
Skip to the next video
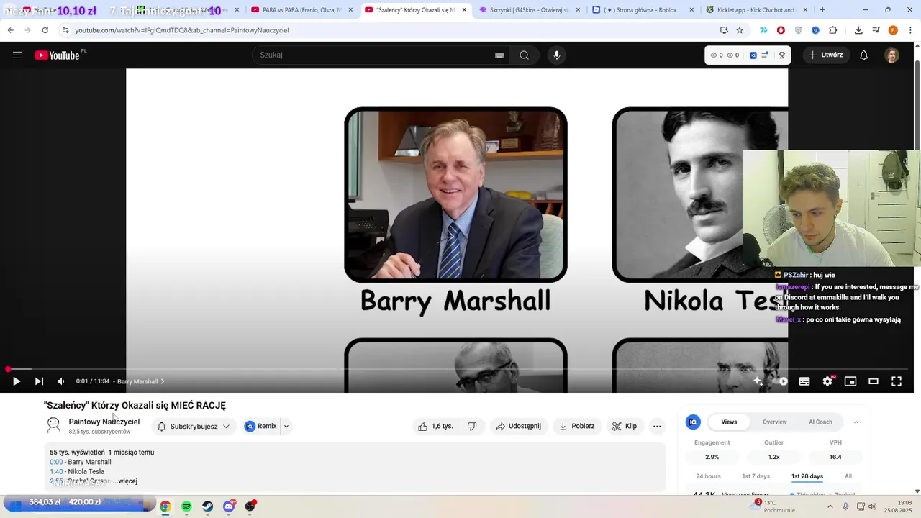pos(39,381)
